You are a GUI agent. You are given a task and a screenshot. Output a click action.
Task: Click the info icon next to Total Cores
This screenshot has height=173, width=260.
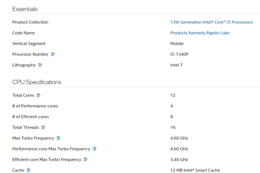tap(38, 95)
